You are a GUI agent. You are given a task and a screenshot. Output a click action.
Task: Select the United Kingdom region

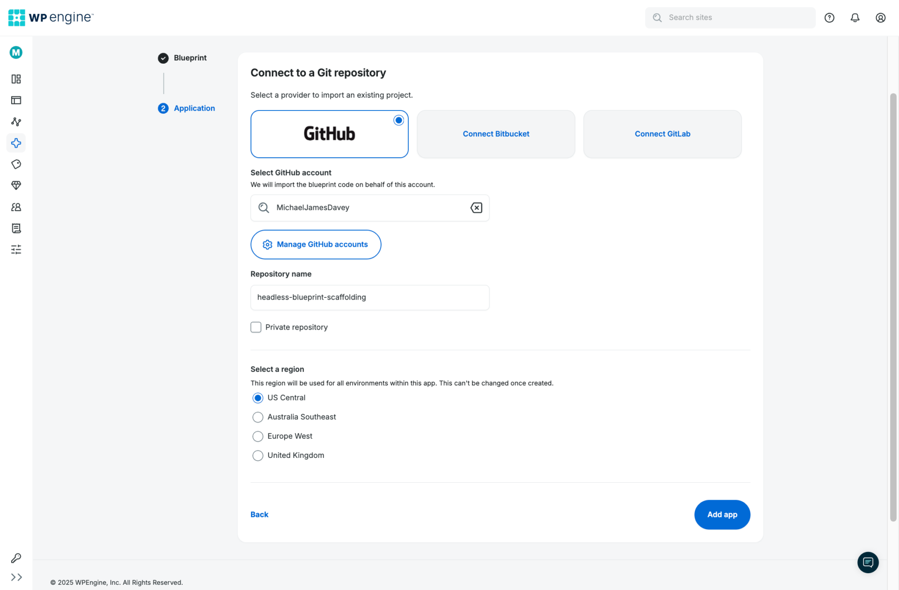[258, 455]
